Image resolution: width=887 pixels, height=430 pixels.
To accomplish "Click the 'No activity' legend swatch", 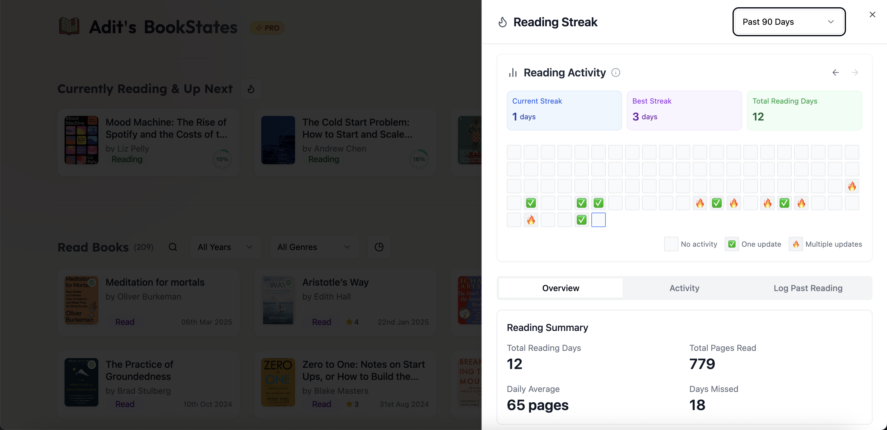I will point(671,244).
